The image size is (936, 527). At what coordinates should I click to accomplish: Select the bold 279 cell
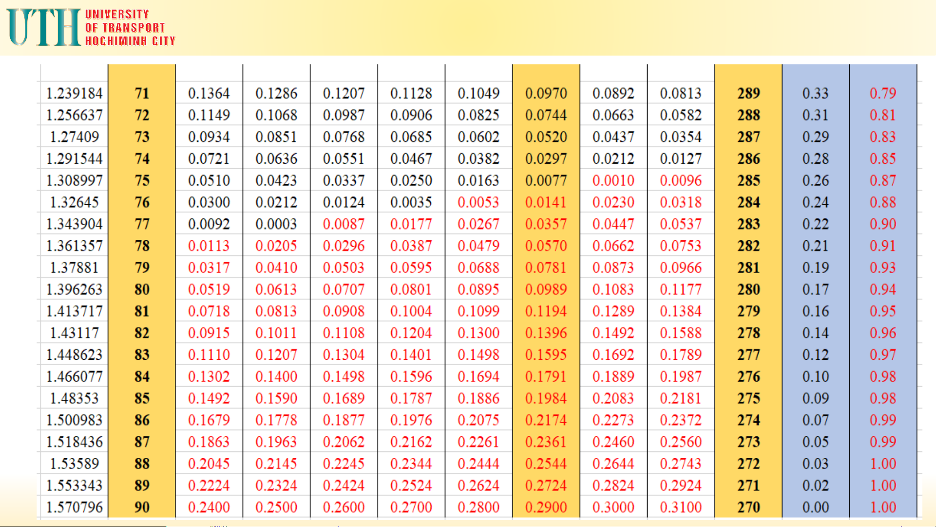coord(748,311)
